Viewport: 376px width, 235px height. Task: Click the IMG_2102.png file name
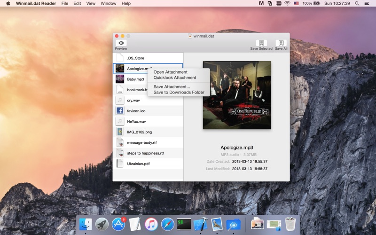(x=139, y=132)
